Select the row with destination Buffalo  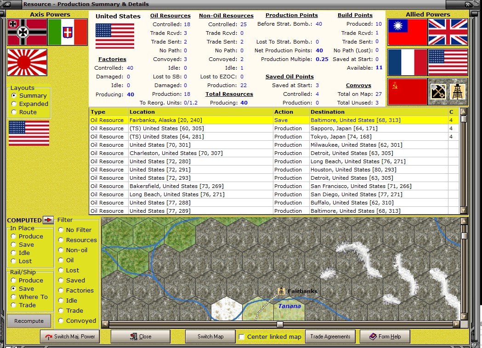point(274,203)
